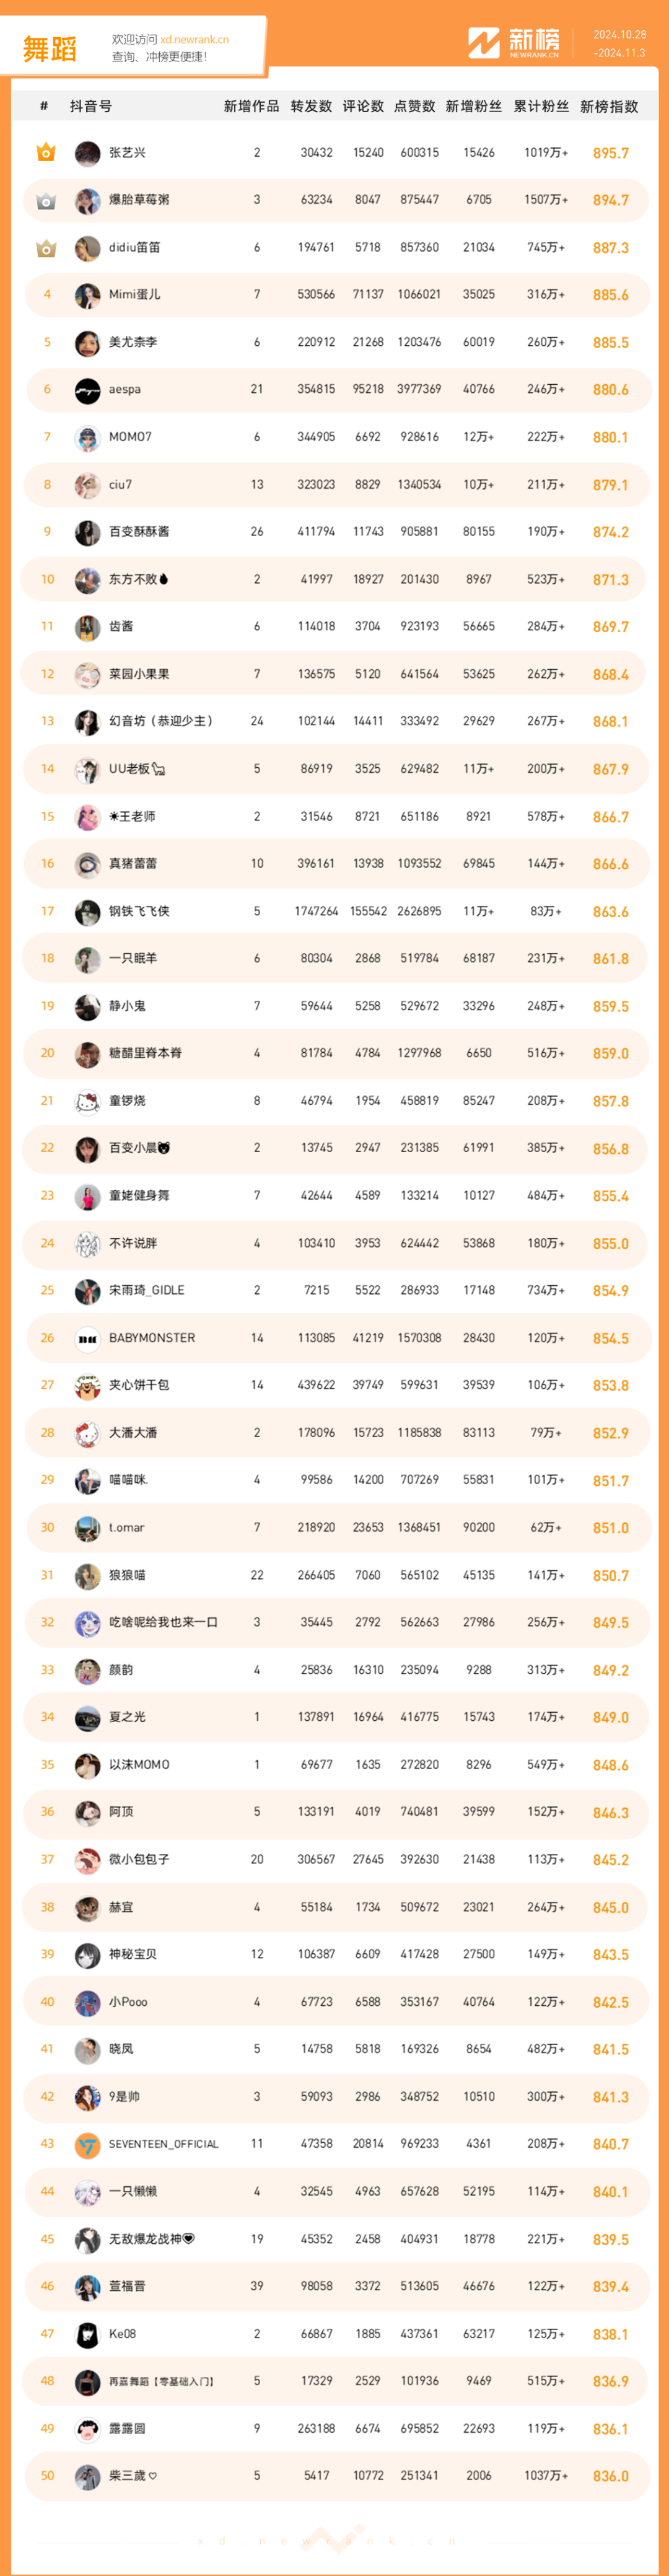Open account name 张艺兴

(x=127, y=153)
